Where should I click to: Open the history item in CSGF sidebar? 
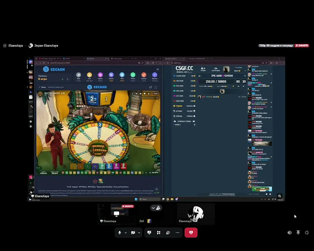pos(178,111)
